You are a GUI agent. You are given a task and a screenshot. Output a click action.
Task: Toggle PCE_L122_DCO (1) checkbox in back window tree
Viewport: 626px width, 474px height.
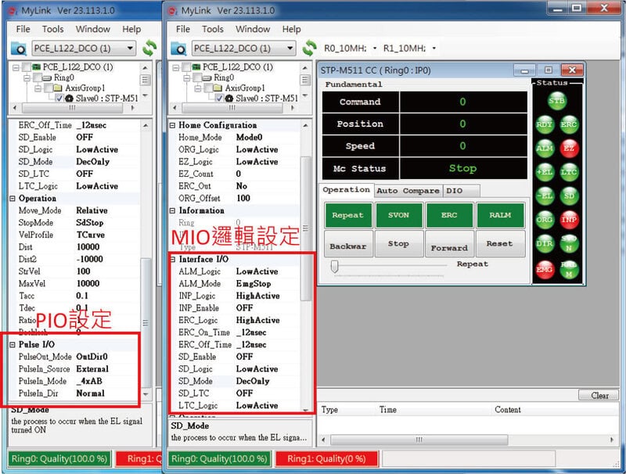[26, 66]
